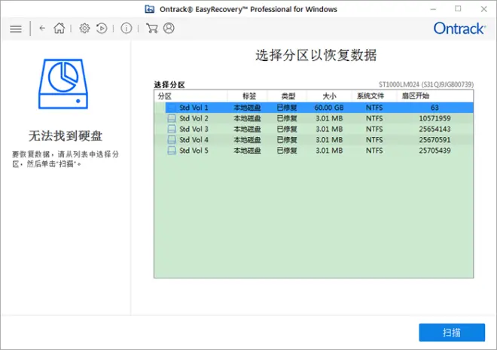This screenshot has width=497, height=350.
Task: Click sector start value 25670591
Action: point(434,140)
